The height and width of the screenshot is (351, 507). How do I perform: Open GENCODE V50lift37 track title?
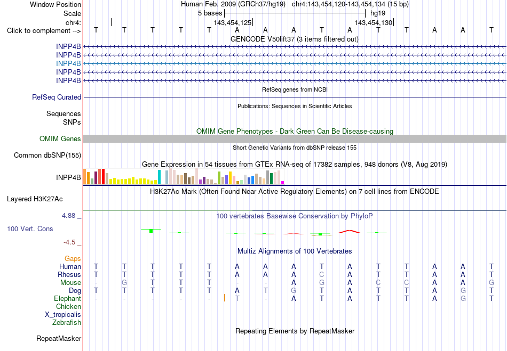point(294,39)
